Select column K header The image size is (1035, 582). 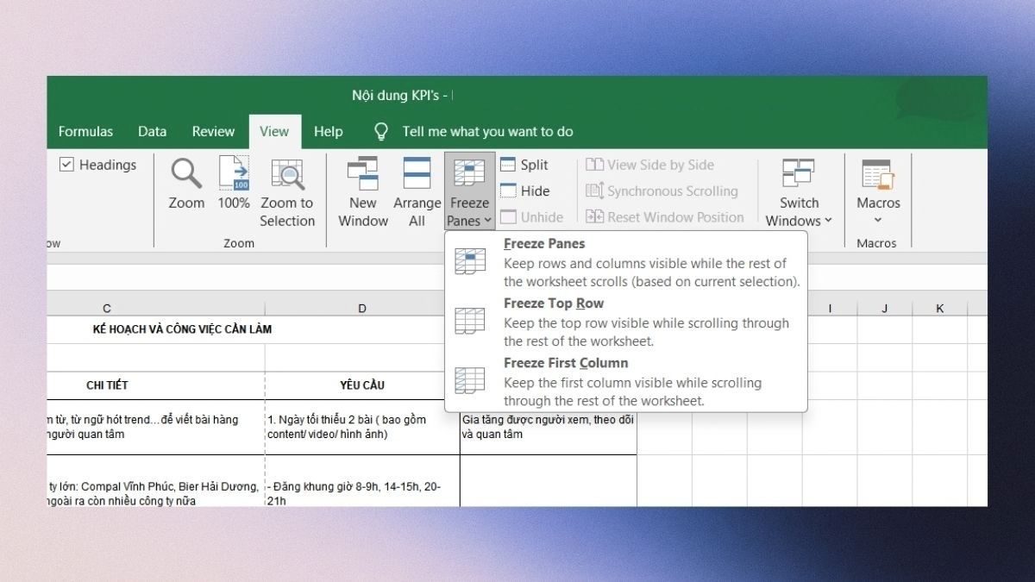tap(939, 308)
